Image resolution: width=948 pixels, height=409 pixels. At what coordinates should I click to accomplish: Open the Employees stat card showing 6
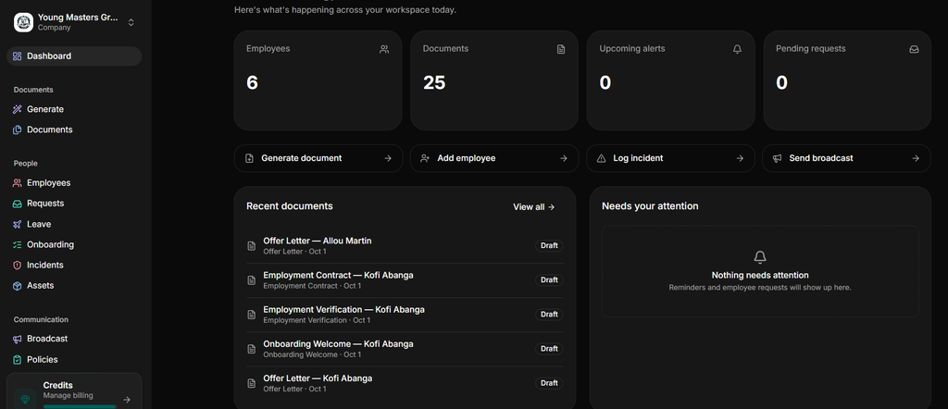click(318, 81)
